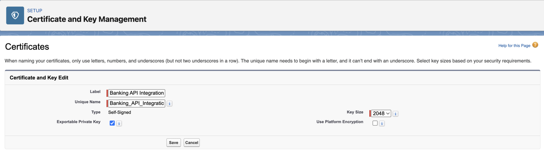Save the certificate settings

coord(173,142)
